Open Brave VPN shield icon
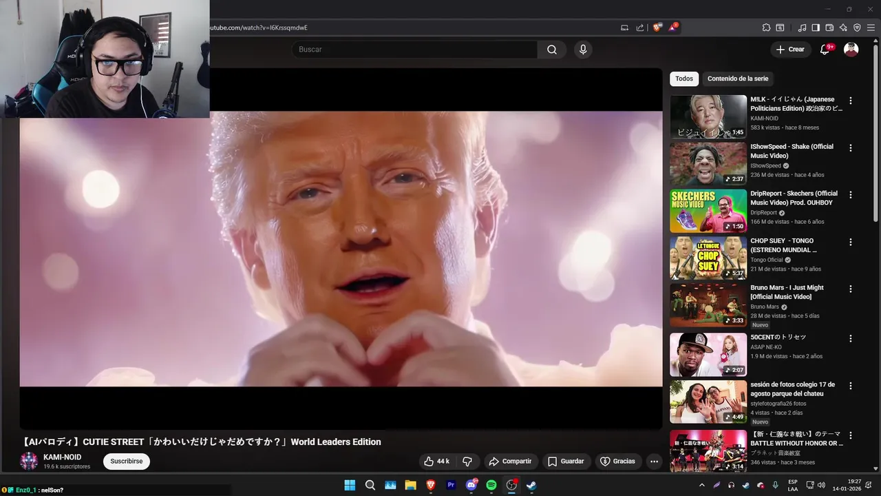This screenshot has height=496, width=881. [x=857, y=28]
